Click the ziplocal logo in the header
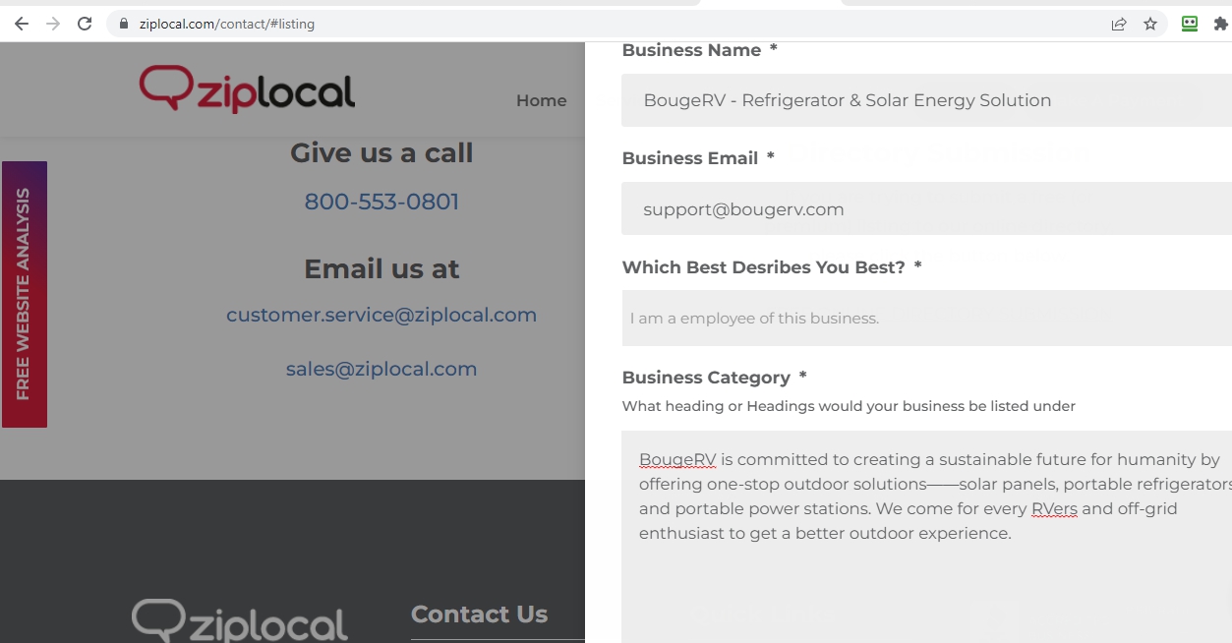 pyautogui.click(x=247, y=89)
